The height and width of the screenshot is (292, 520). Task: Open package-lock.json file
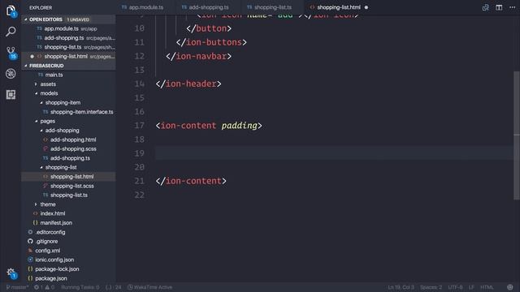pos(57,269)
